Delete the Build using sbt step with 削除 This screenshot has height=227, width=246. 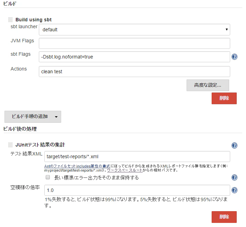click(224, 98)
